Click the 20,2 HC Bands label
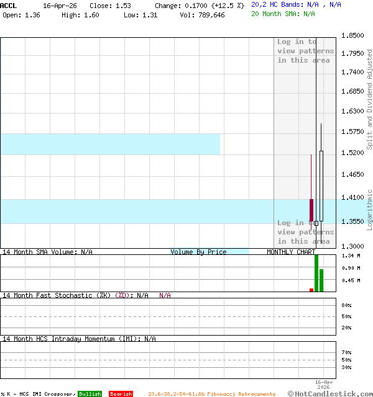Viewport: 373px width, 397px height. coord(277,4)
